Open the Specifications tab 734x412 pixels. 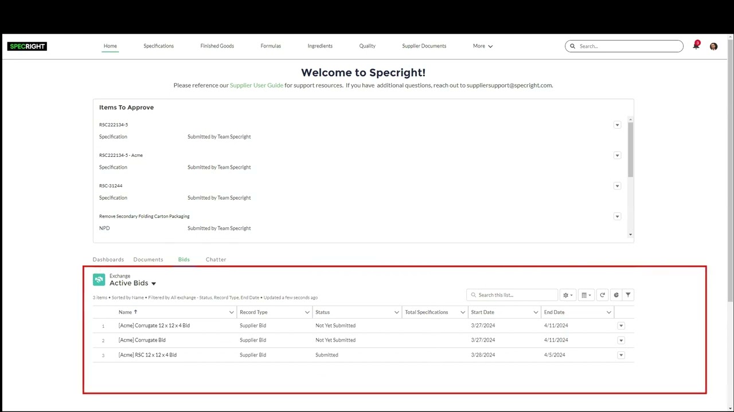[158, 46]
